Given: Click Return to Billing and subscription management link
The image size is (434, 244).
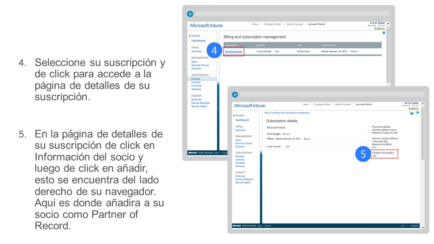Looking at the screenshot, I should pyautogui.click(x=287, y=113).
